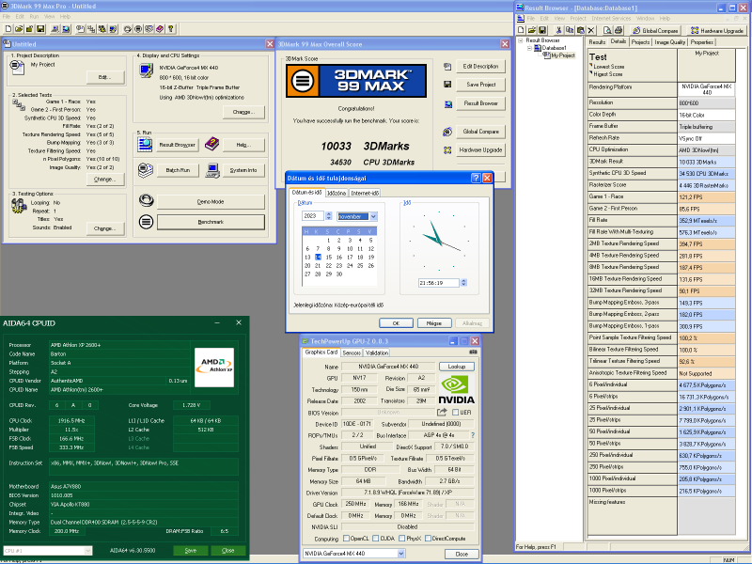
Task: Click the Print icon in Result Browser toolbar
Action: (619, 30)
